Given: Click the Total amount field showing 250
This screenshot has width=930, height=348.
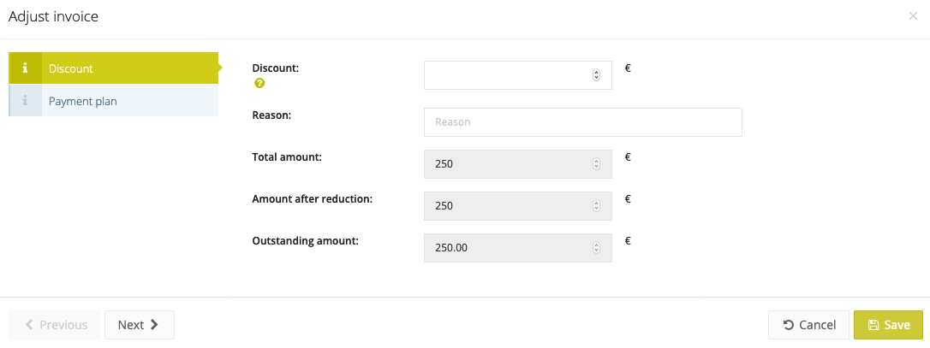Looking at the screenshot, I should click(518, 164).
